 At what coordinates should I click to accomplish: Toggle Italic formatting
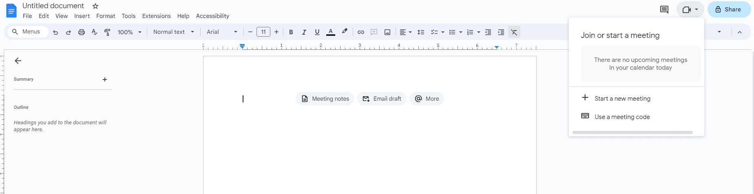[x=304, y=32]
